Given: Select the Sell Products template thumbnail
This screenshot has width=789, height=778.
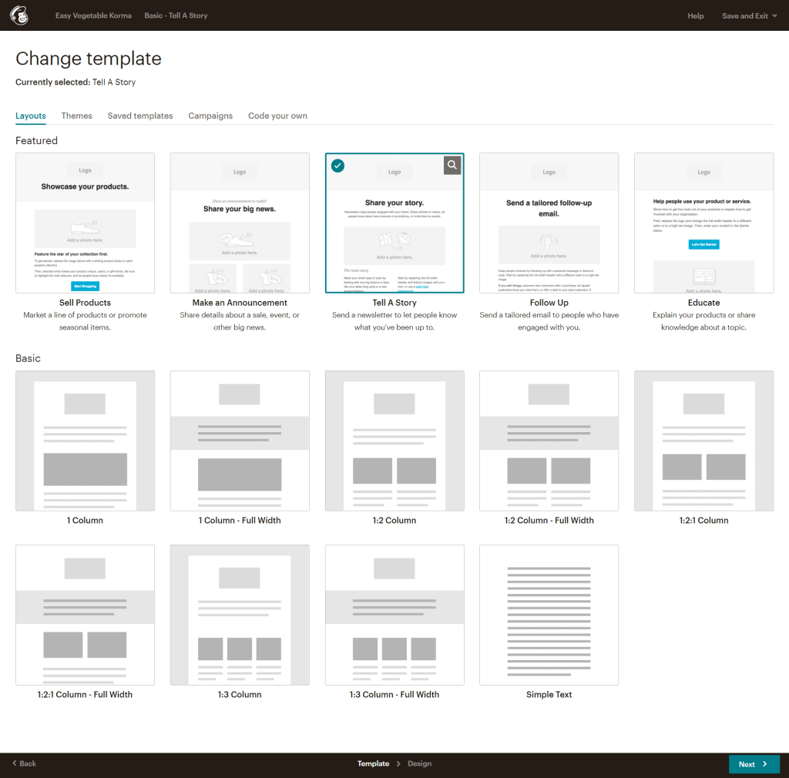Looking at the screenshot, I should click(85, 223).
